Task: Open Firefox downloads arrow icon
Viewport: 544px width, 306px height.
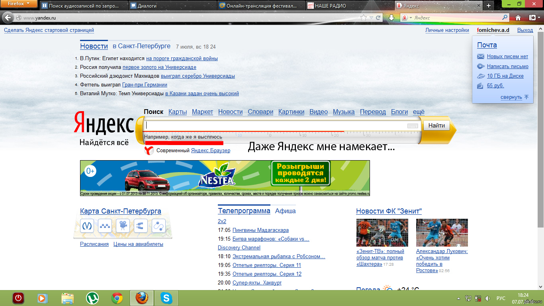Action: point(391,18)
